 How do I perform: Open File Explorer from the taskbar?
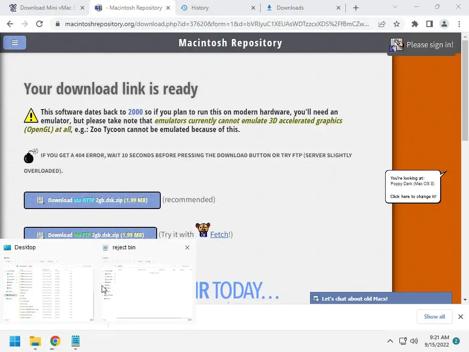(x=35, y=341)
